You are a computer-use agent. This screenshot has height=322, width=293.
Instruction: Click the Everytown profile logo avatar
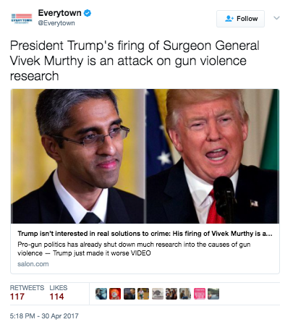point(22,19)
